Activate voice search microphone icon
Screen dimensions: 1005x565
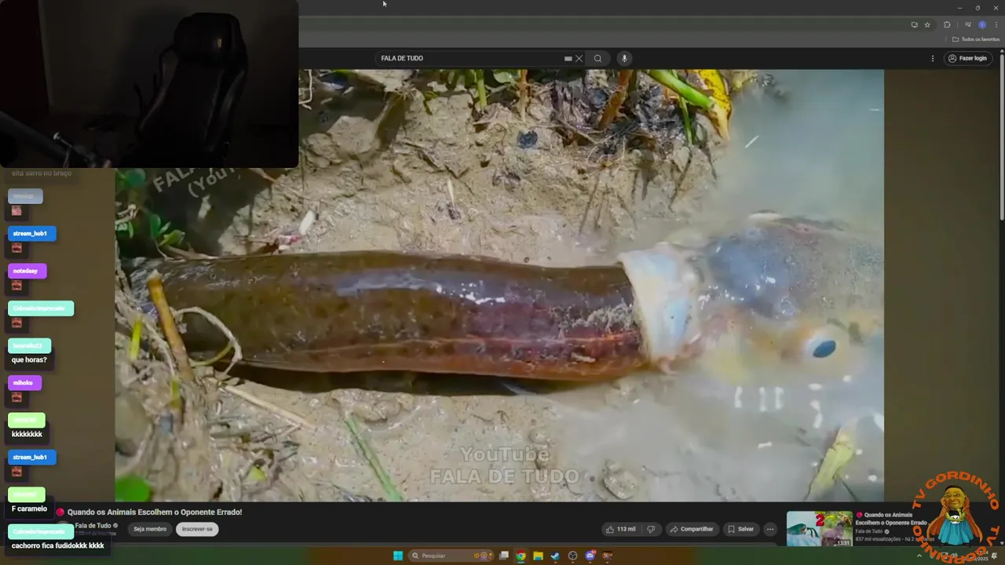(x=624, y=58)
